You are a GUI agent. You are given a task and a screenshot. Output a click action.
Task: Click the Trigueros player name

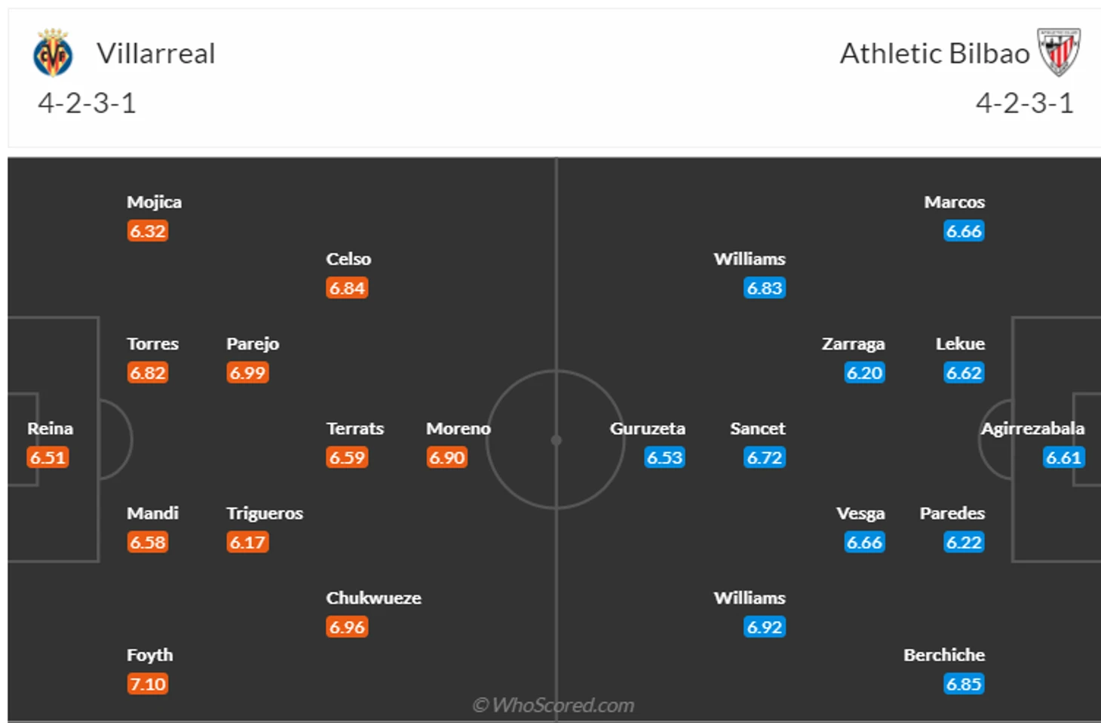264,513
